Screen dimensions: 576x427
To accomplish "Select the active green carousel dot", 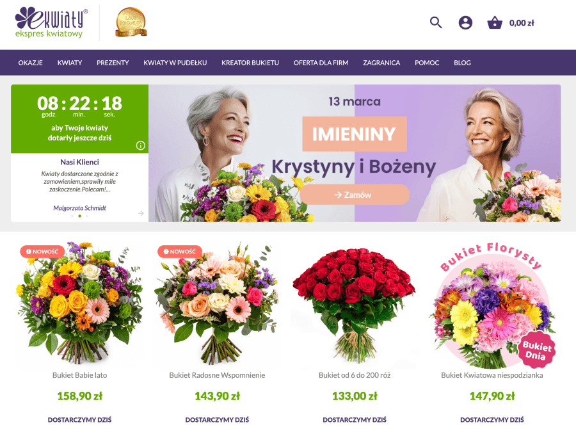I will point(80,216).
